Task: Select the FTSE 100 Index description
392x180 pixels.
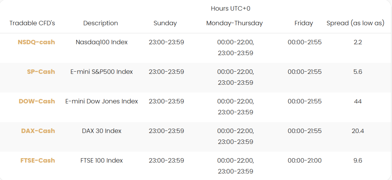Action: 101,160
